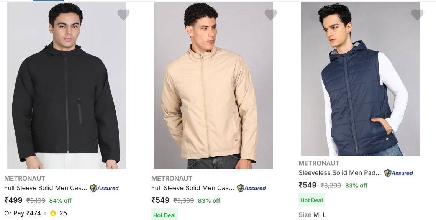Viewport: 436px width, 220px height.
Task: Open the Full Sleeve jacket title priced ₹499
Action: (46, 188)
